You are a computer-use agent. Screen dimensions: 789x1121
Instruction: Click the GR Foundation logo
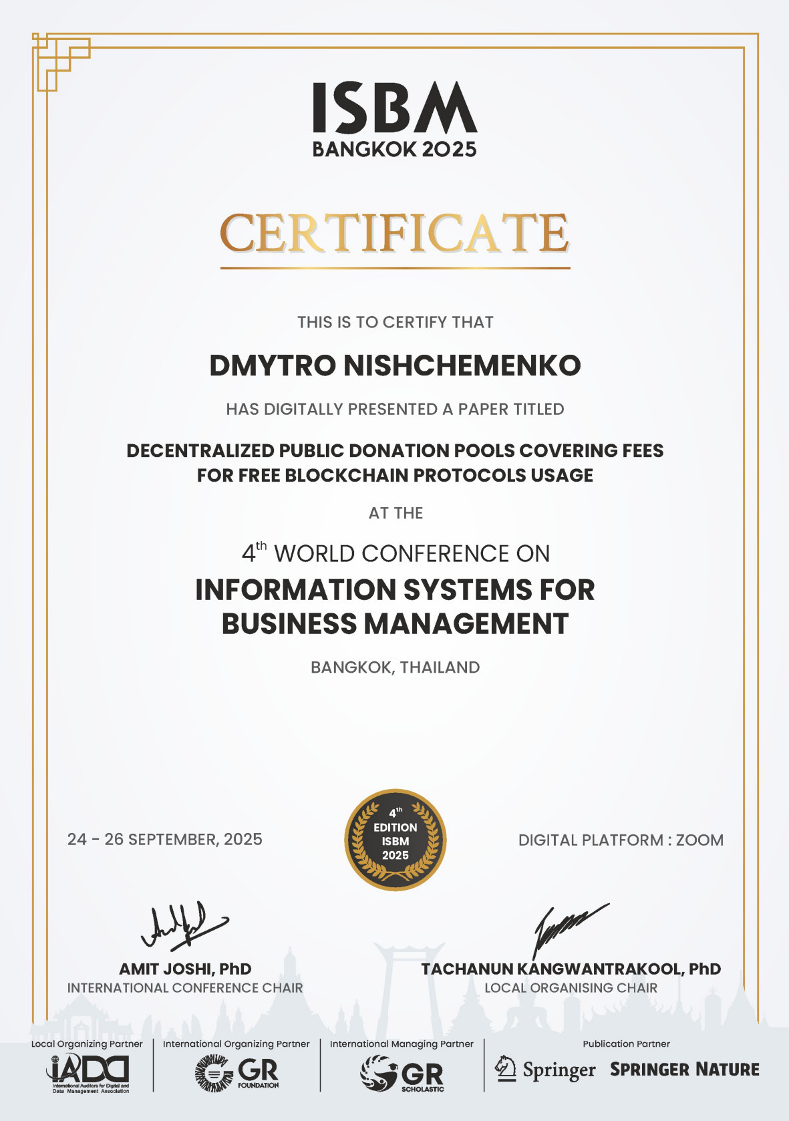[236, 1073]
